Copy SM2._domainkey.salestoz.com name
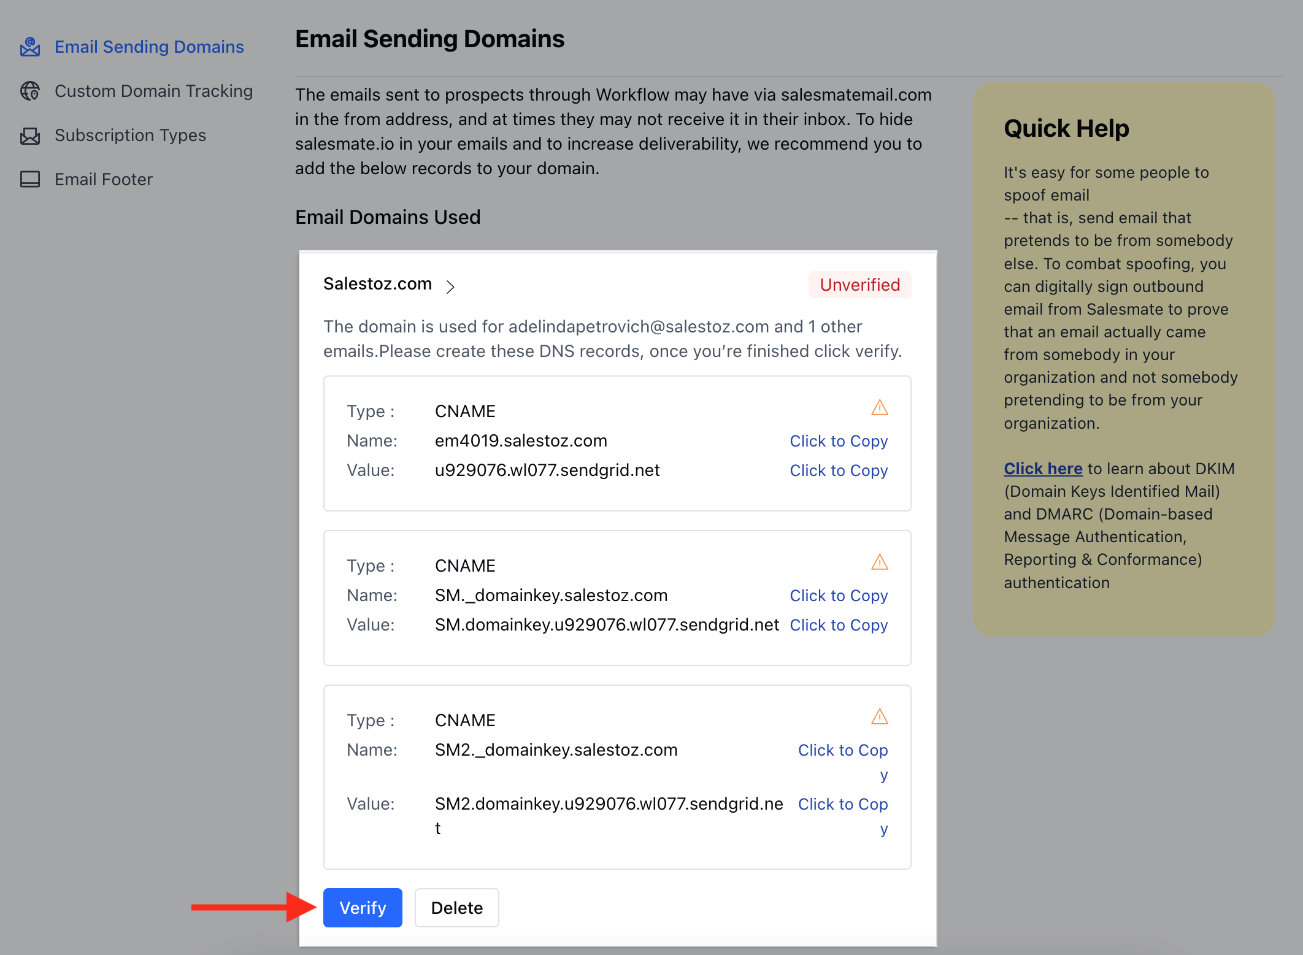This screenshot has width=1303, height=955. (x=842, y=750)
